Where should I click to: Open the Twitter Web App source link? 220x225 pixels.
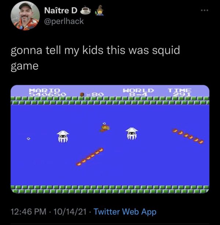[x=125, y=212]
